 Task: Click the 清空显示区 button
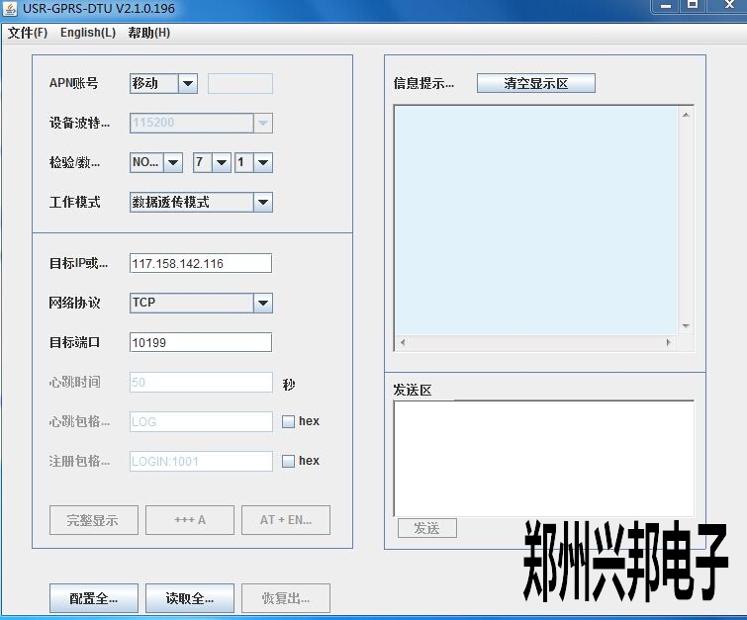[535, 84]
